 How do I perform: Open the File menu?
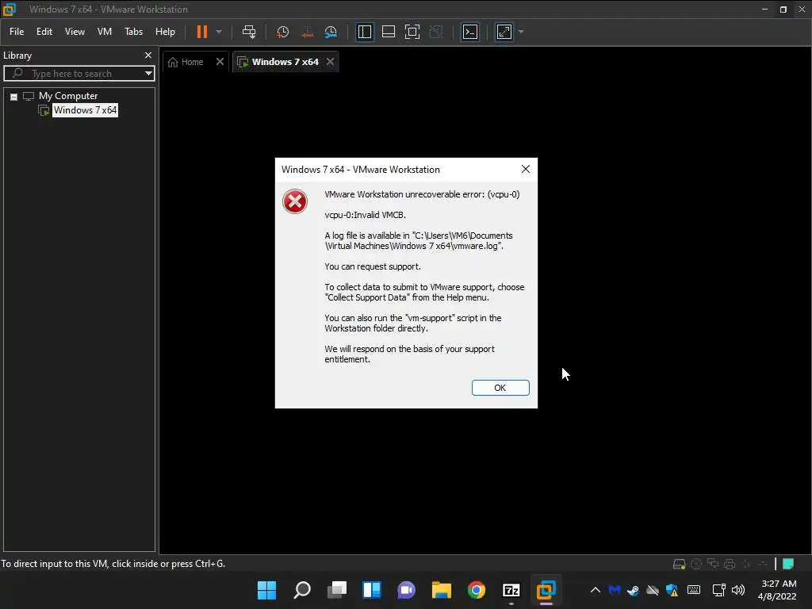click(17, 32)
